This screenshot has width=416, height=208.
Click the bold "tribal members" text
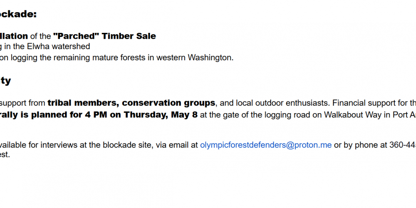coord(82,103)
